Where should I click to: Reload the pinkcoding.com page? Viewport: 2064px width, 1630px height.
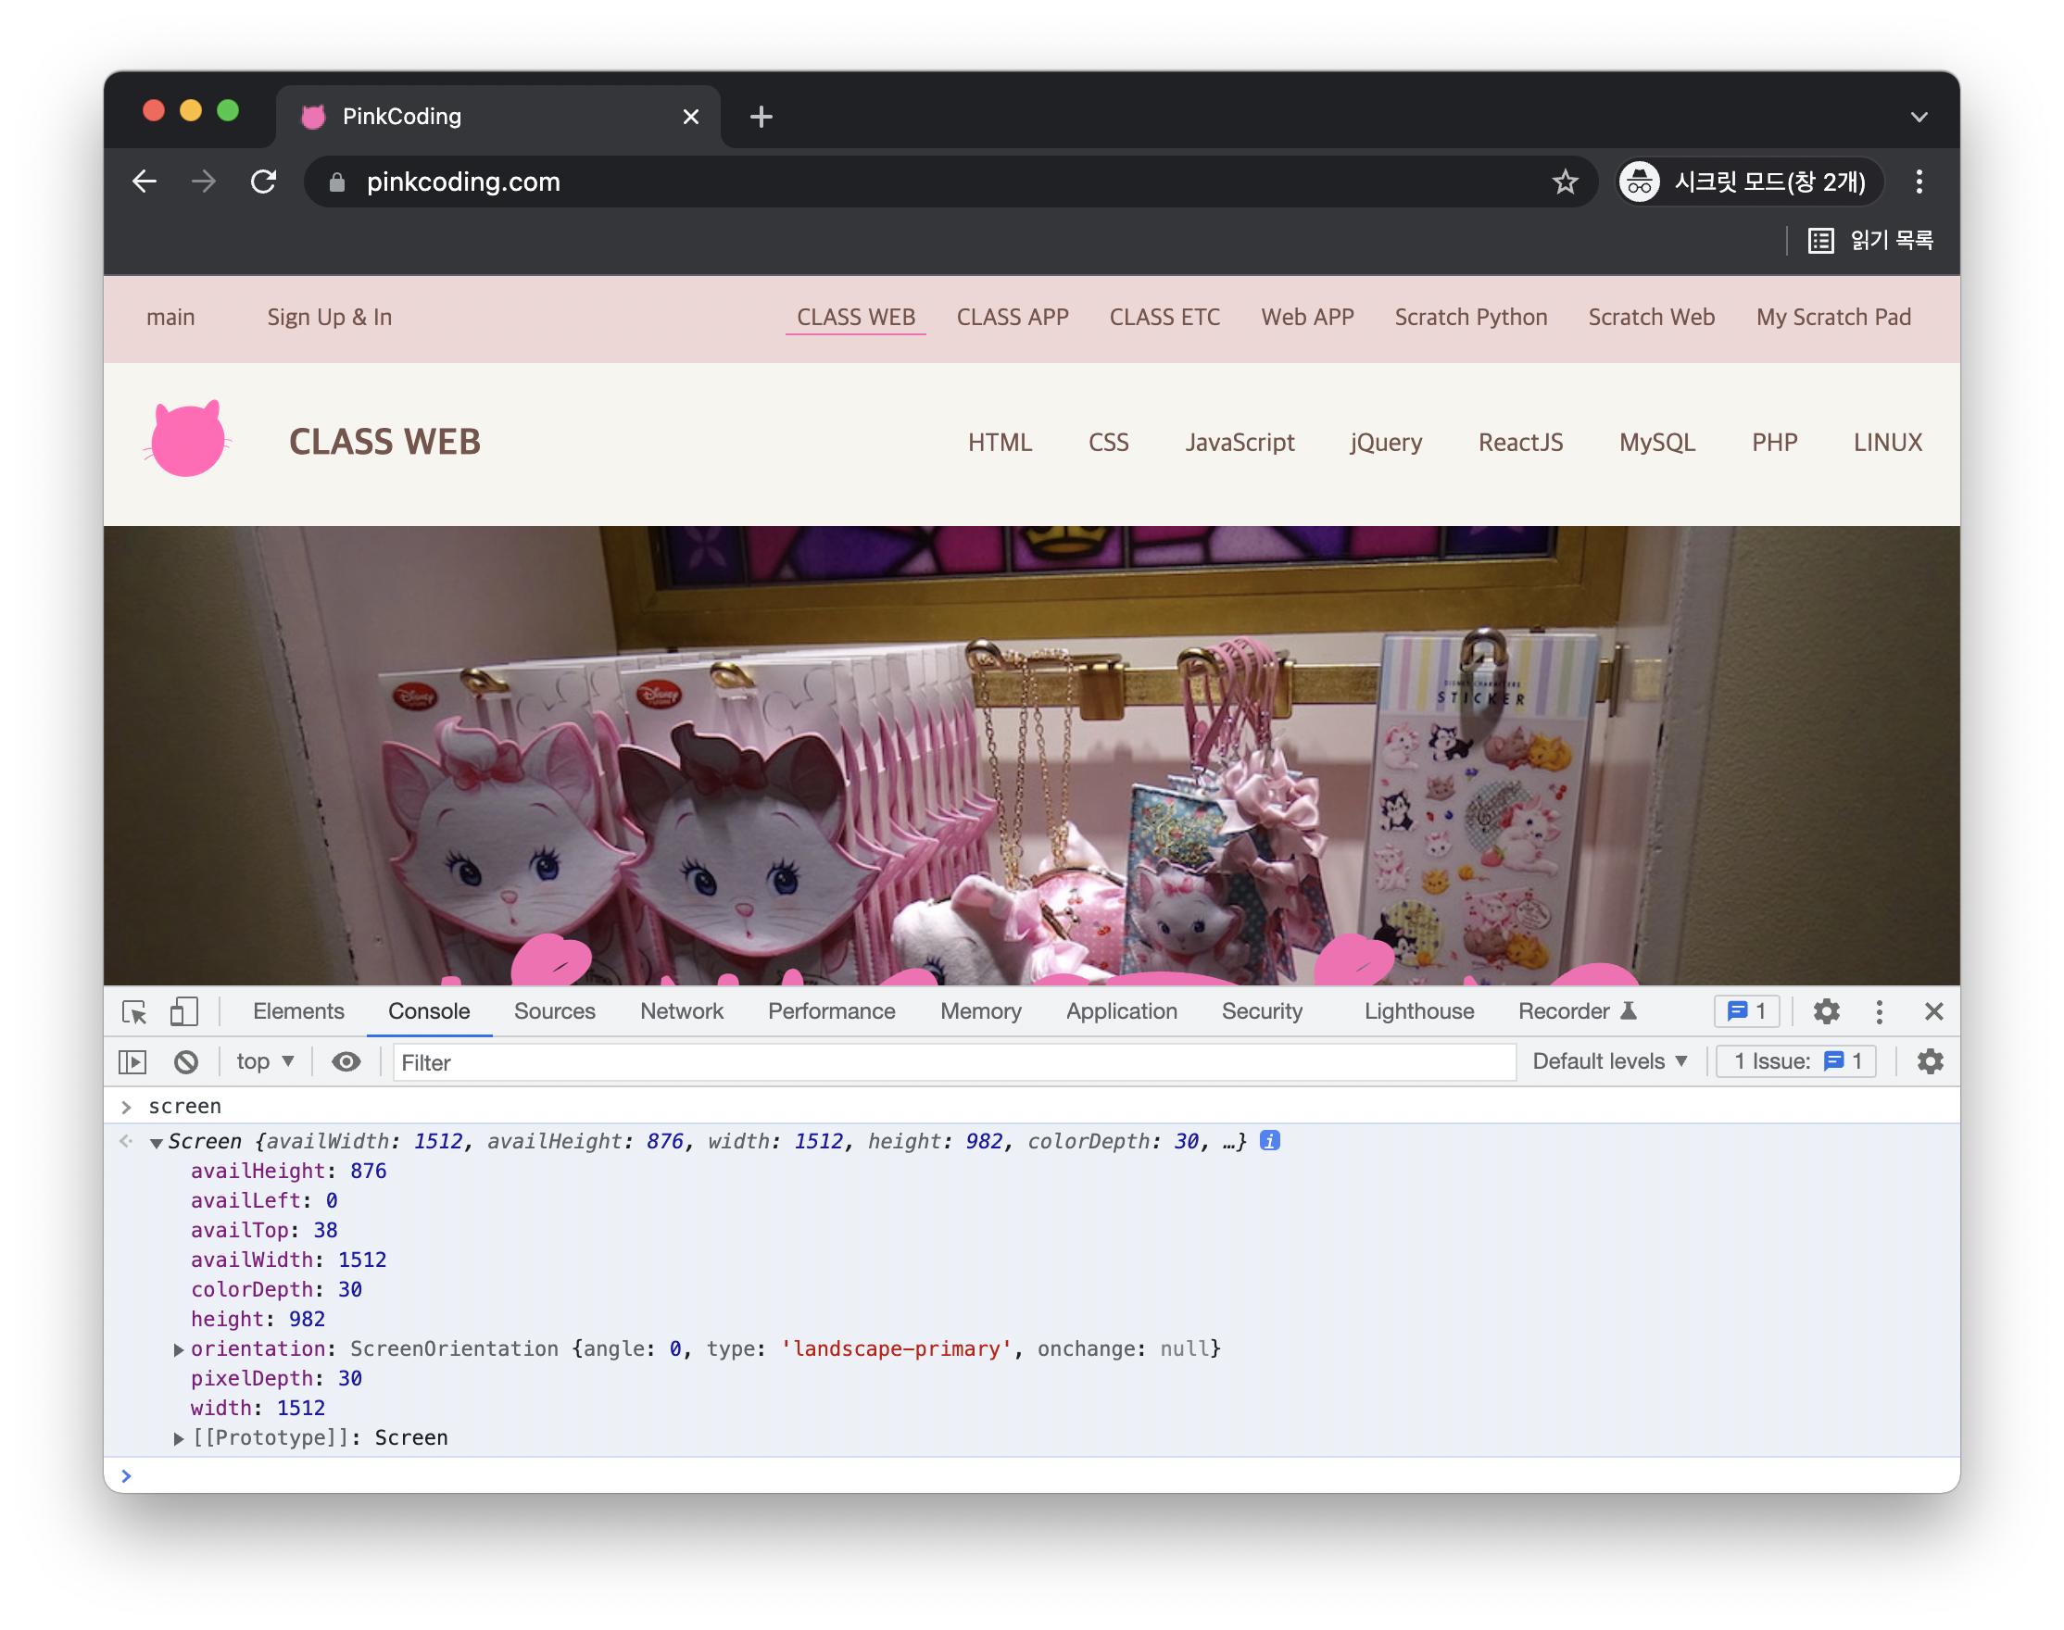[263, 182]
